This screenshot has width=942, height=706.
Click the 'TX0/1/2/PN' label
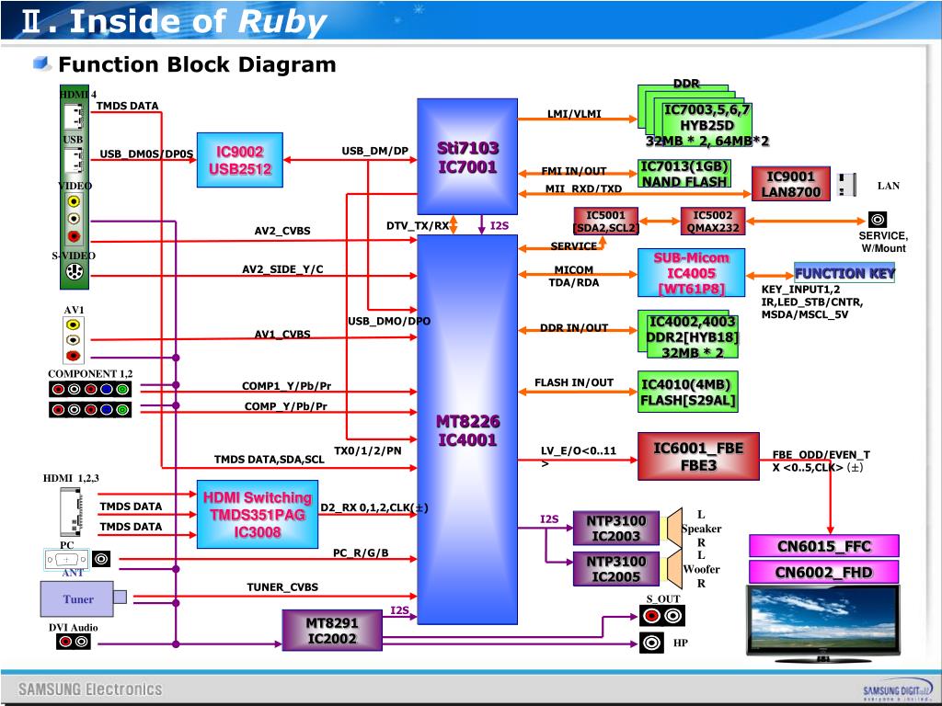point(368,450)
